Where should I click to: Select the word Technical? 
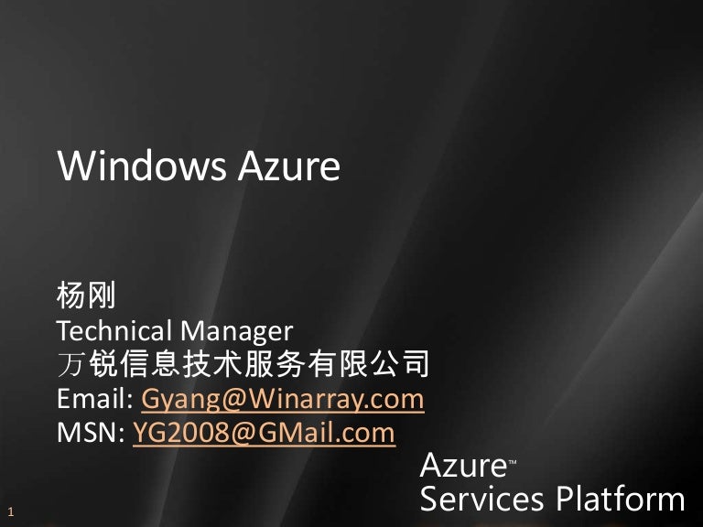click(x=114, y=330)
